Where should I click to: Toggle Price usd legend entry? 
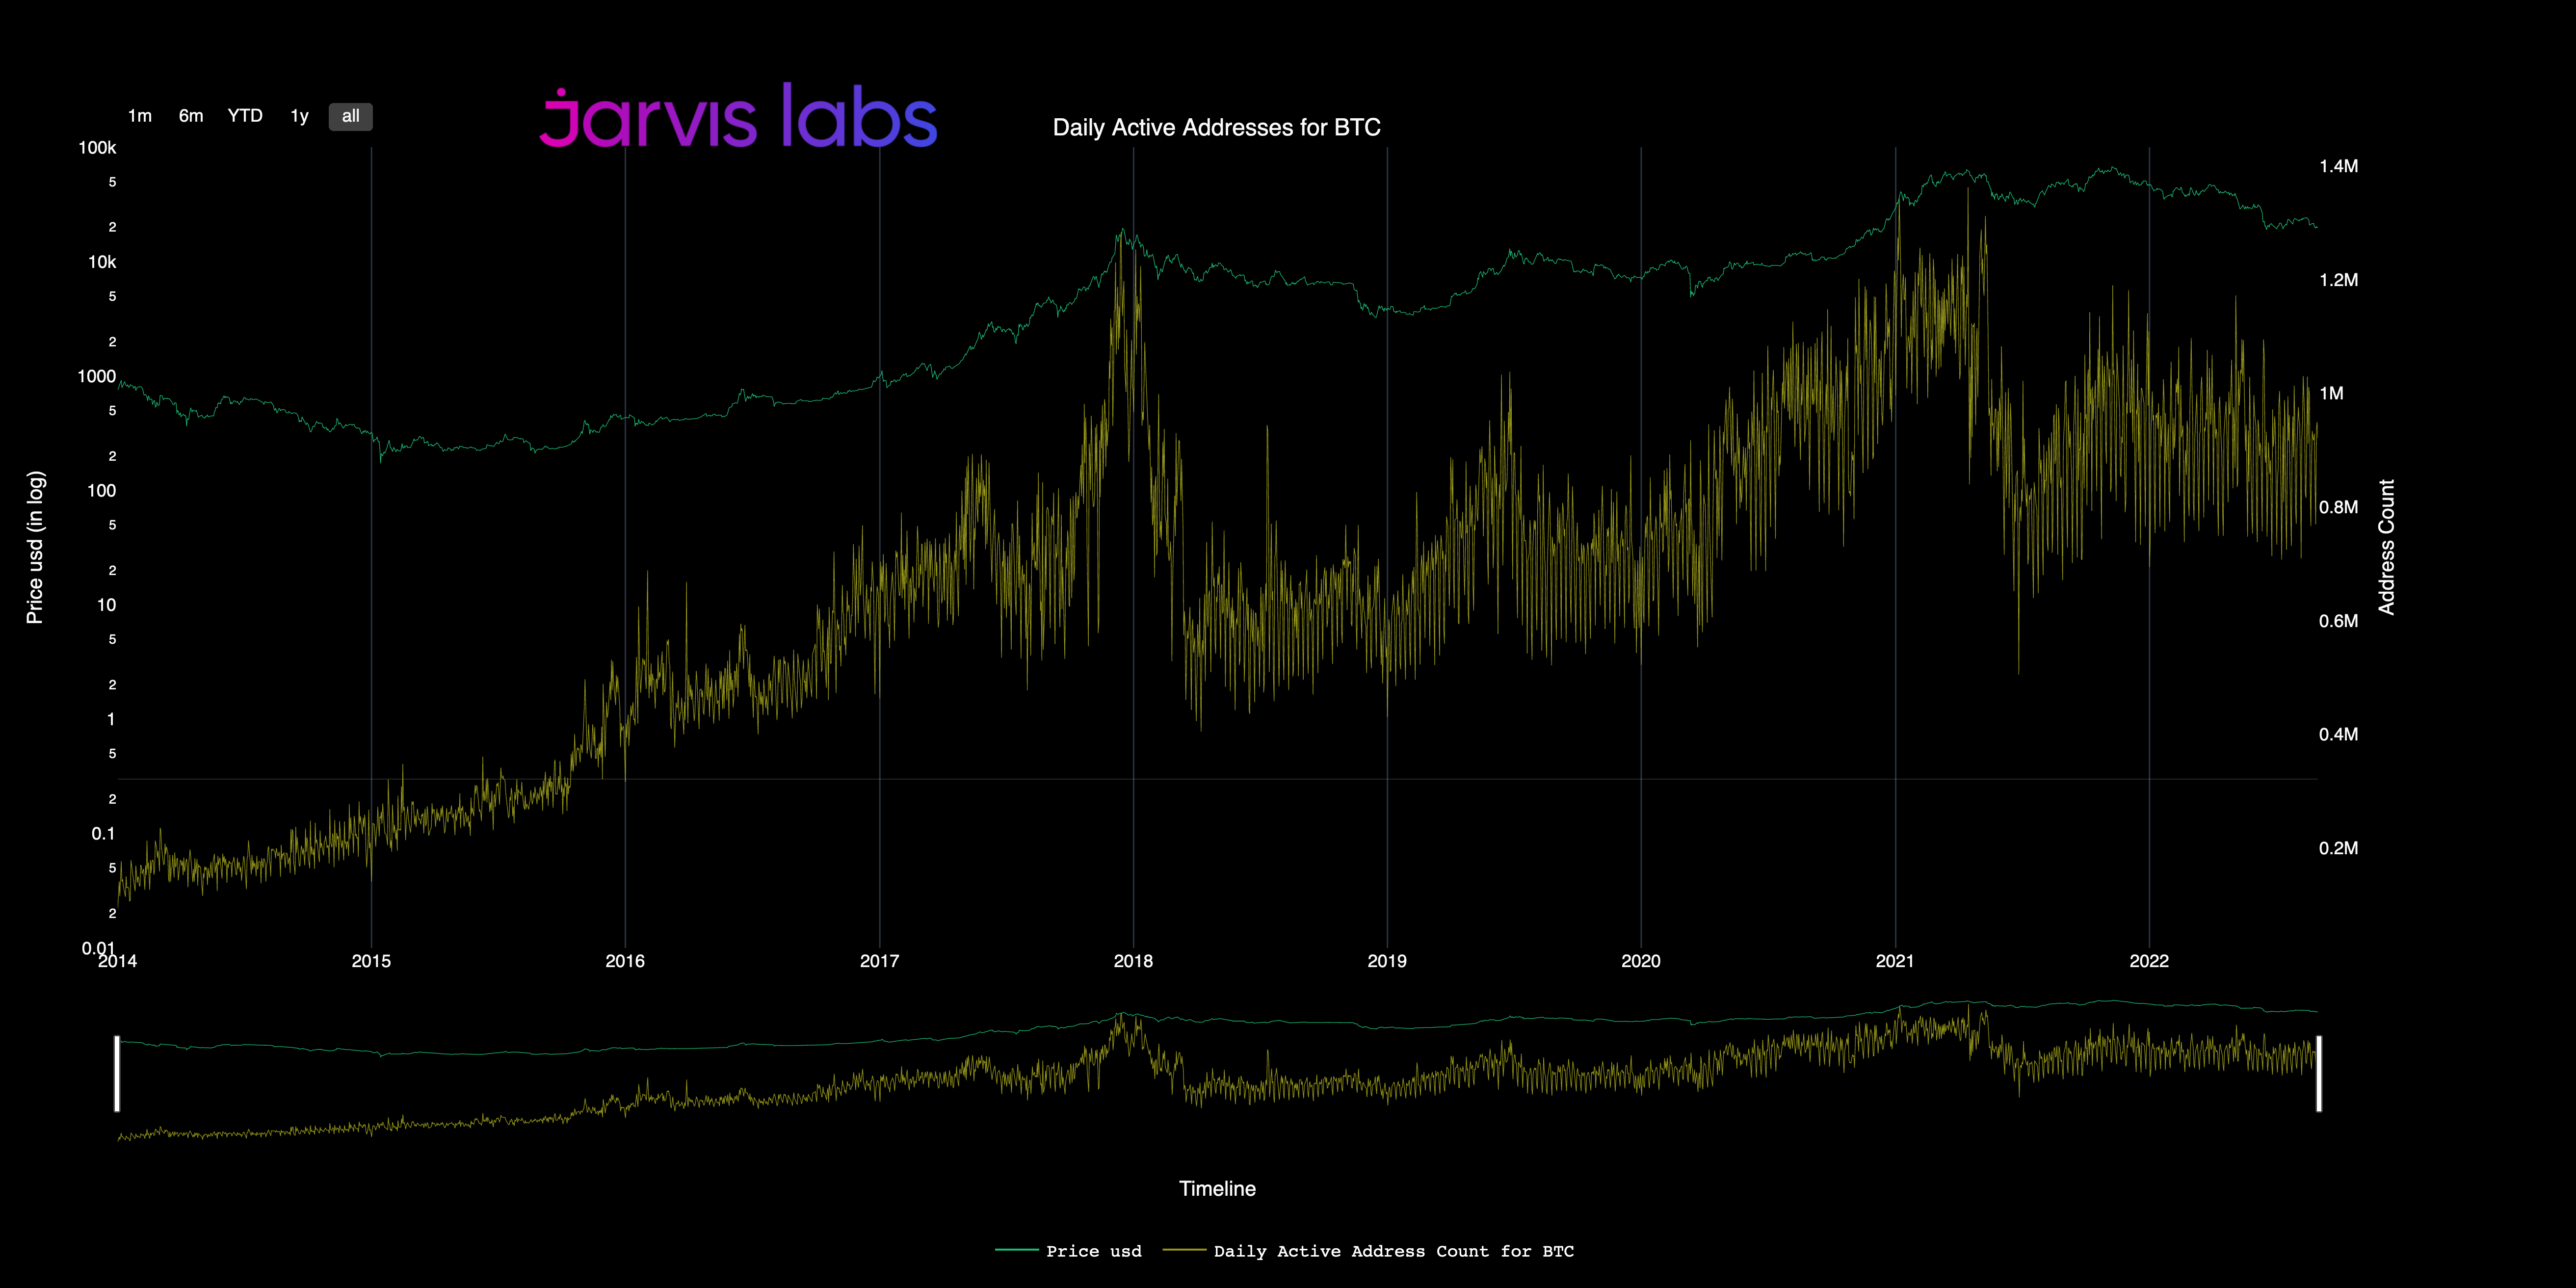pos(1093,1251)
